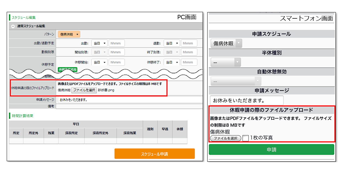
Task: Click the 休憩終了 hhmm time field
Action: click(189, 62)
